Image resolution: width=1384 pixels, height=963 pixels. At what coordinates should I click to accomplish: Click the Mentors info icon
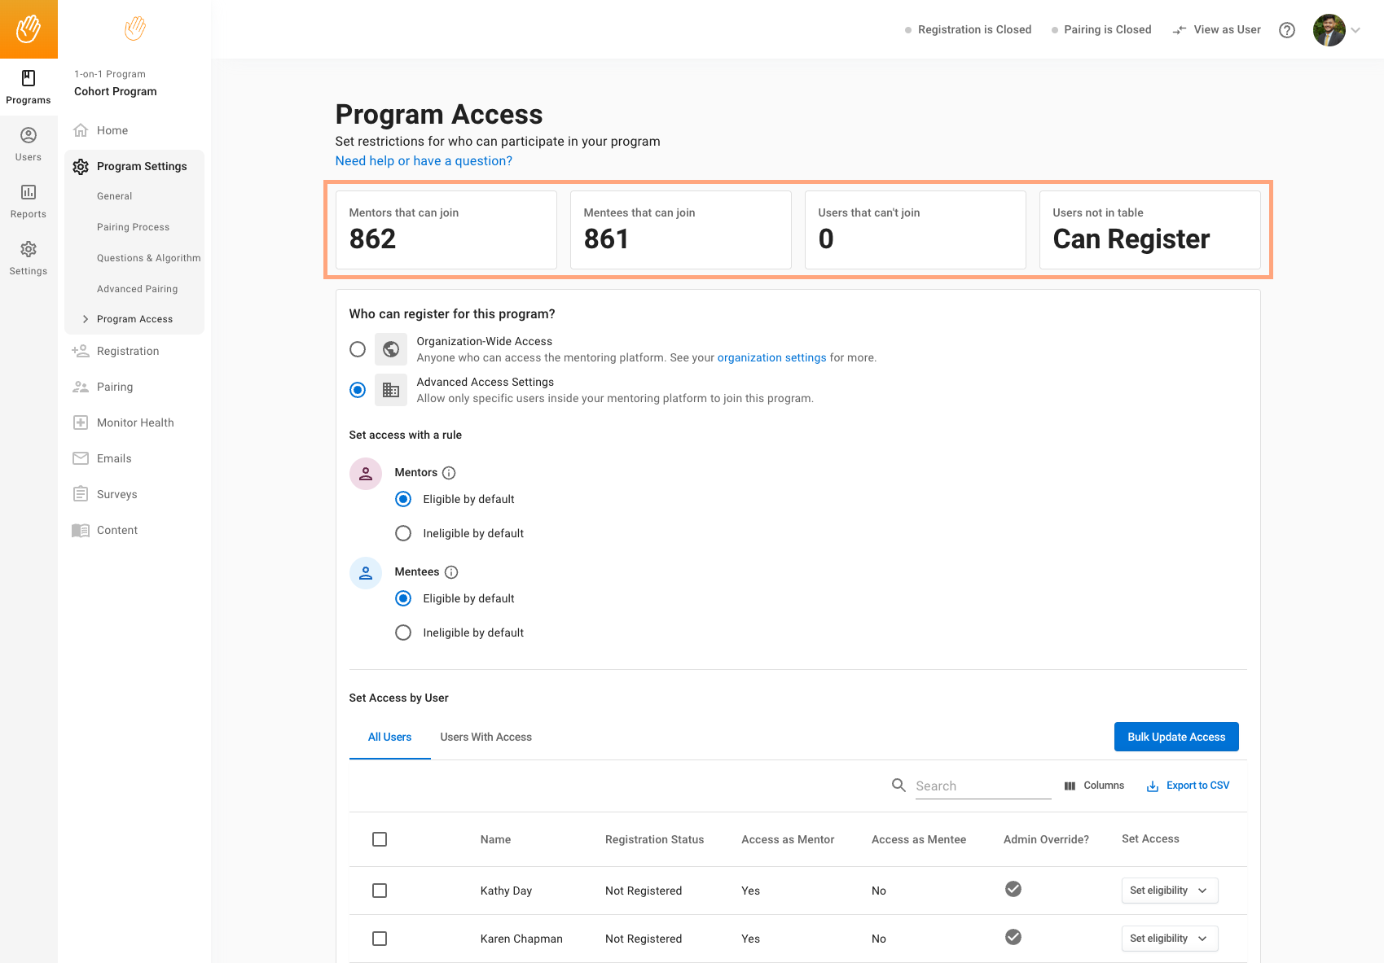click(x=449, y=473)
